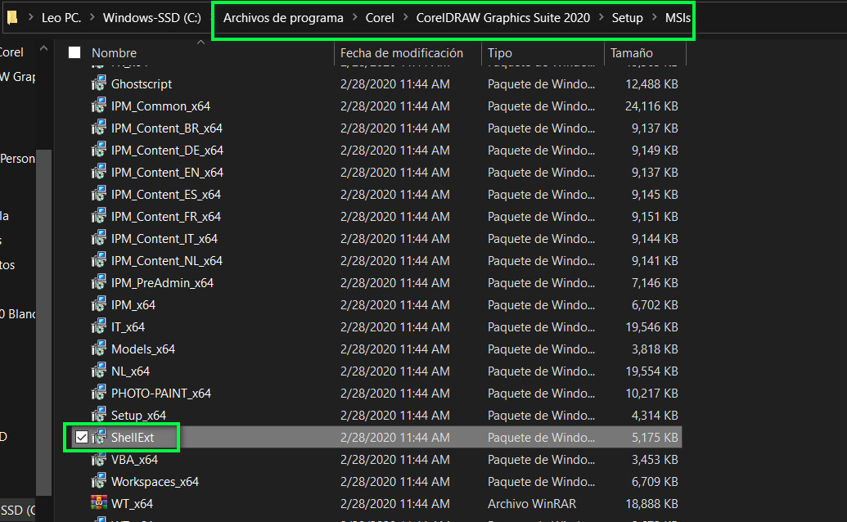Sort files by Fecha de modificación column
The image size is (847, 522).
[x=402, y=53]
